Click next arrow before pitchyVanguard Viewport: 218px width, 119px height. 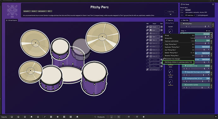click(x=197, y=15)
